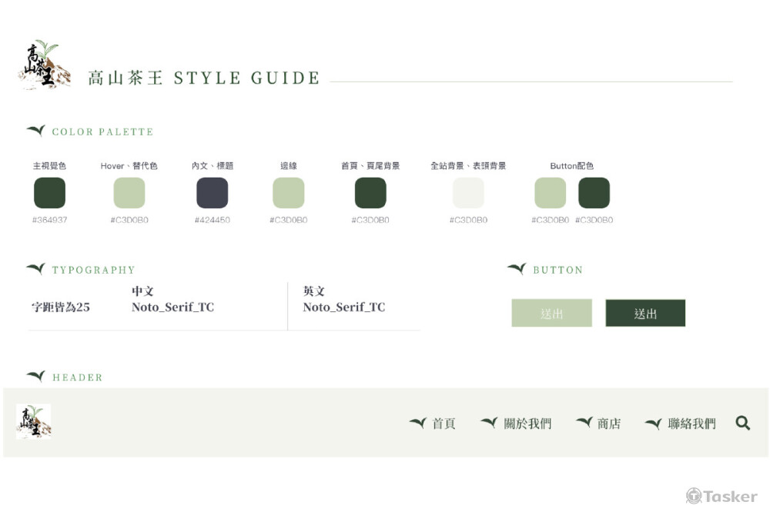
Task: Choose the 全站背景、表頭背景 off-white swatch
Action: click(468, 193)
